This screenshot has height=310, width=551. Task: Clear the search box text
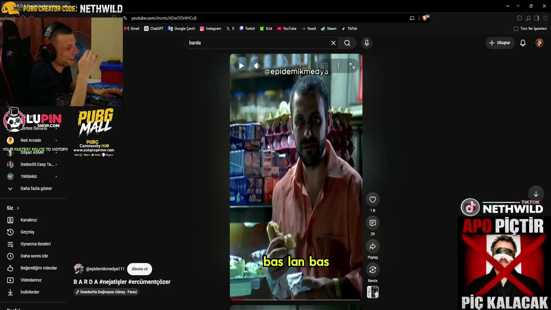point(333,43)
